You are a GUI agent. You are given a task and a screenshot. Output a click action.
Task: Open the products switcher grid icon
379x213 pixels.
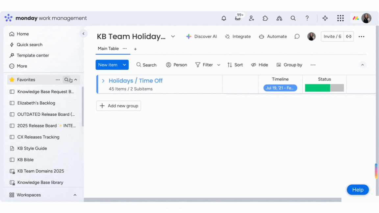(x=340, y=18)
